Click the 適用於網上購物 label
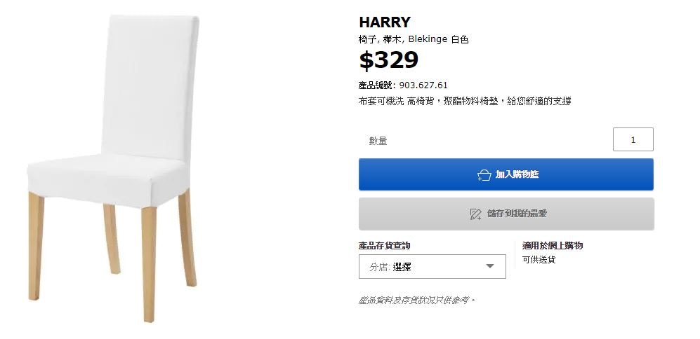Viewport: 700px width, 339px height. pos(553,245)
